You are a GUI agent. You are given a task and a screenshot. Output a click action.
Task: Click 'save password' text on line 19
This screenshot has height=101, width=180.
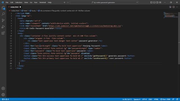click(x=116, y=58)
